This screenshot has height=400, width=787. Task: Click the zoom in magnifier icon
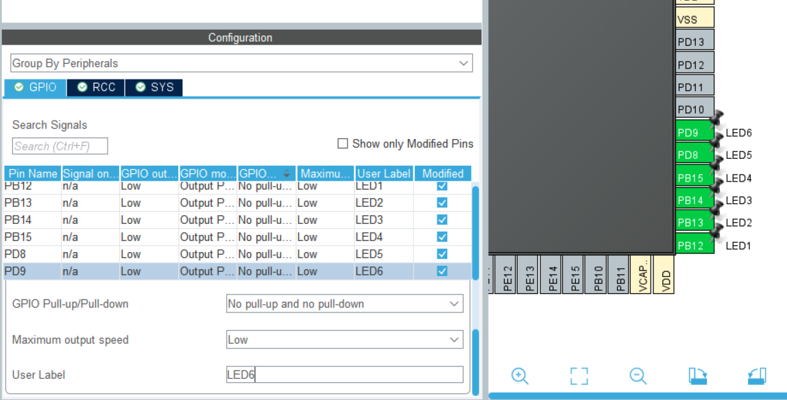click(520, 376)
